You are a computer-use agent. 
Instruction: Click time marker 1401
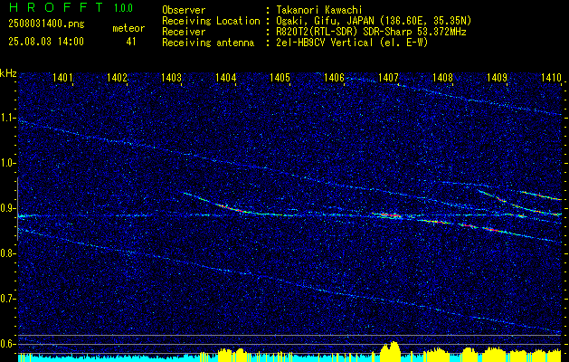(63, 77)
